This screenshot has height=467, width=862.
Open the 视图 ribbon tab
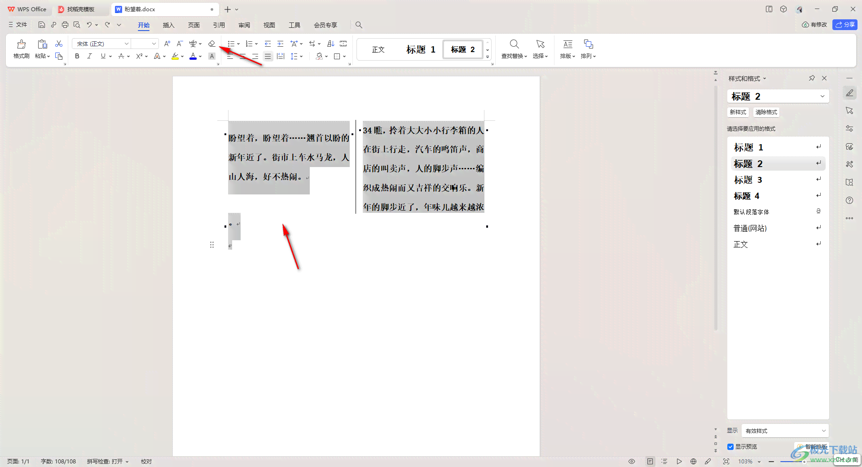pyautogui.click(x=269, y=25)
